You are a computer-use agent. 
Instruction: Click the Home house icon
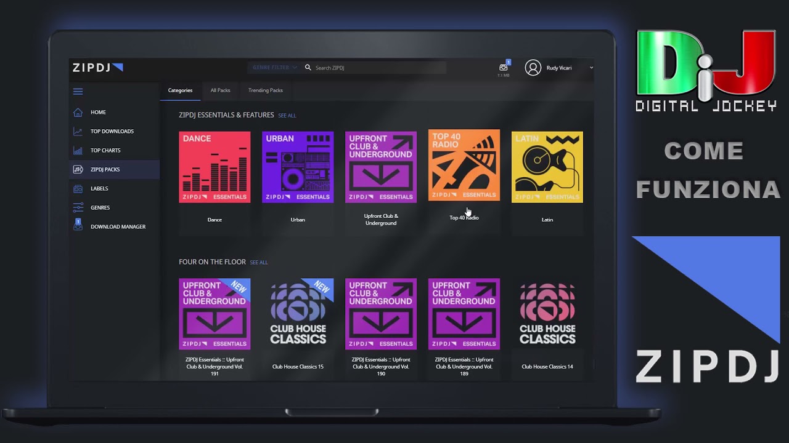pos(78,112)
